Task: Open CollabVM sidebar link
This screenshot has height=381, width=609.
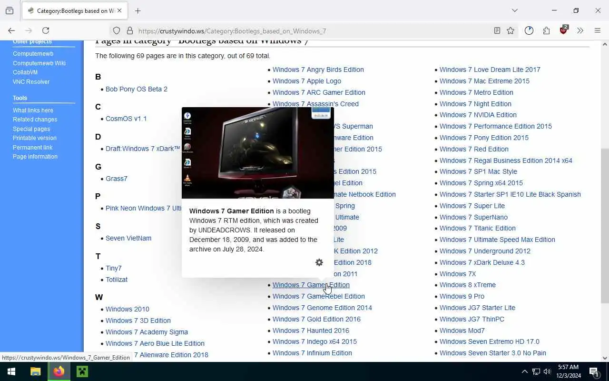Action: coord(25,72)
